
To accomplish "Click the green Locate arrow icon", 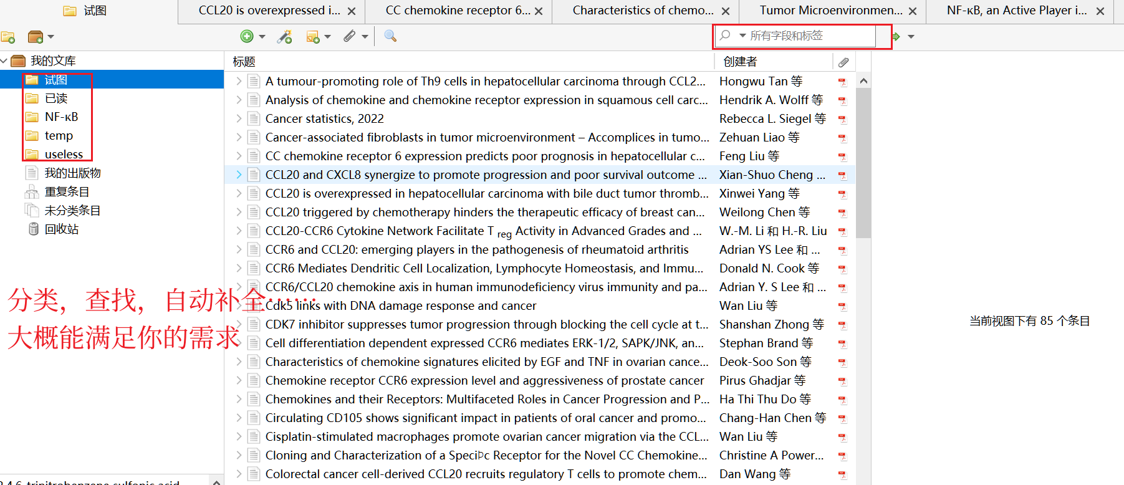I will (x=896, y=37).
